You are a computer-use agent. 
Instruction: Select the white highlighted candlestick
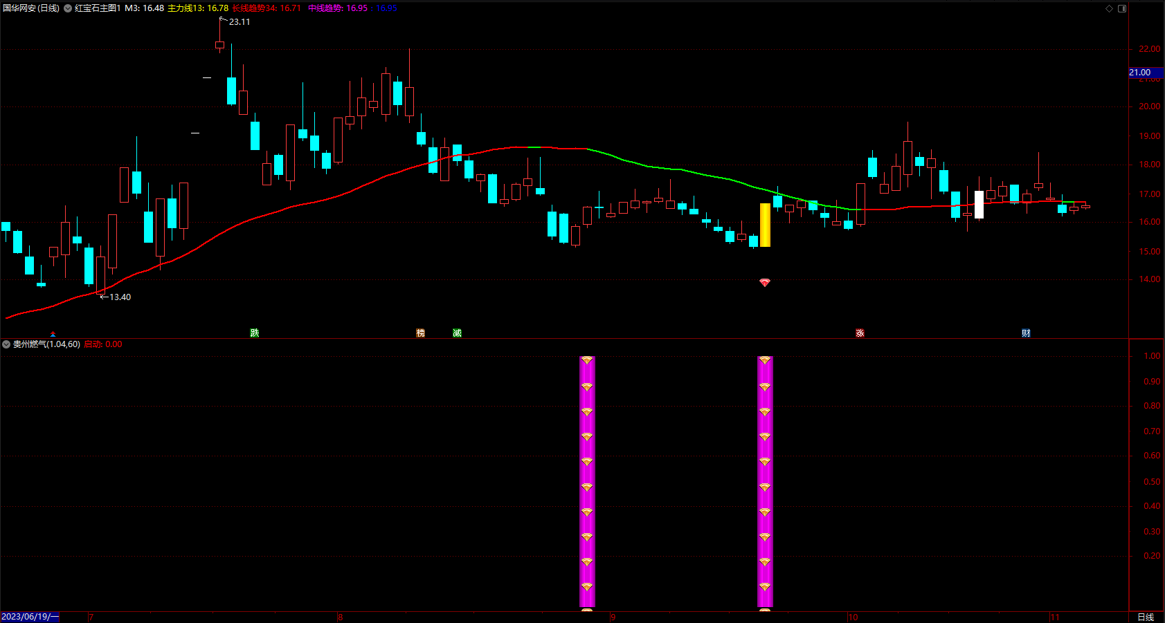point(979,205)
